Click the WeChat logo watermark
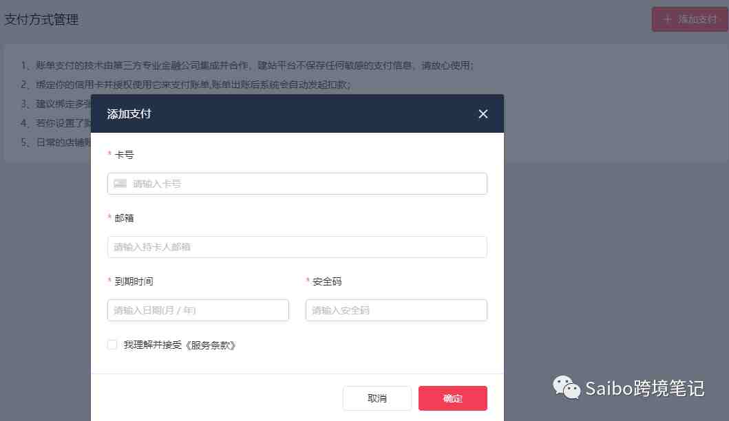The width and height of the screenshot is (729, 421). 567,387
